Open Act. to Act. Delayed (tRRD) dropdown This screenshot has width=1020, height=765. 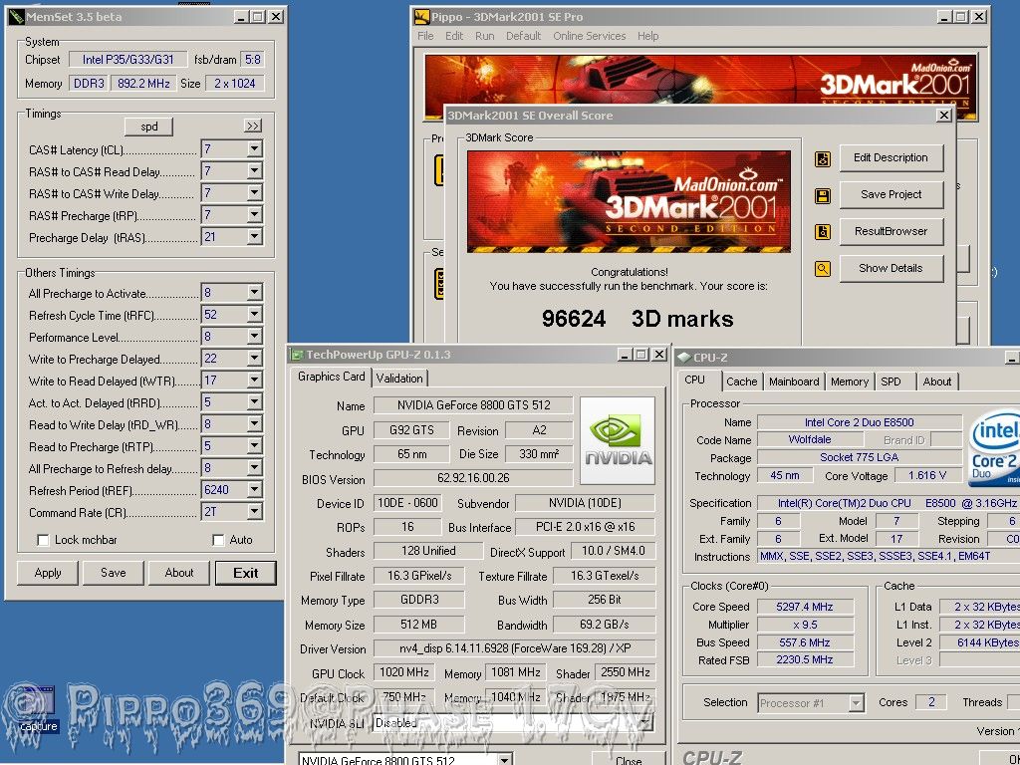254,402
